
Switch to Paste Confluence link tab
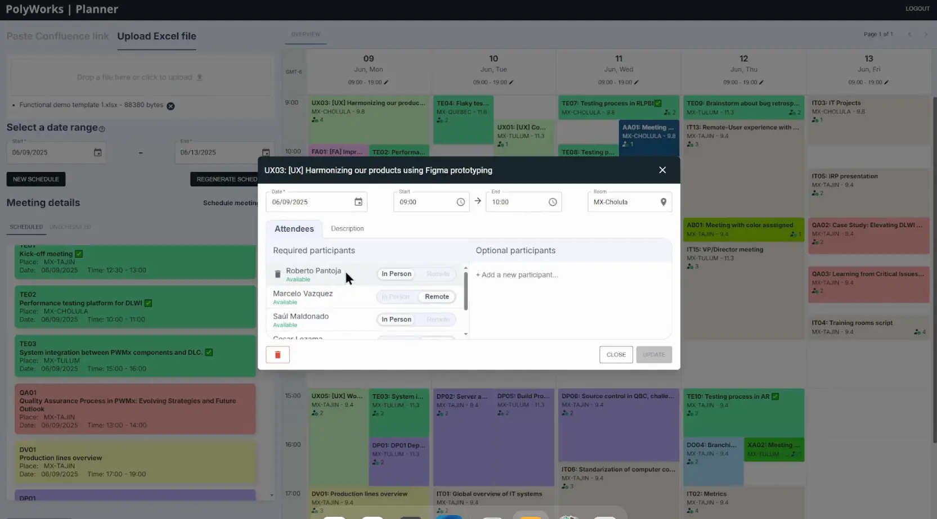click(57, 36)
